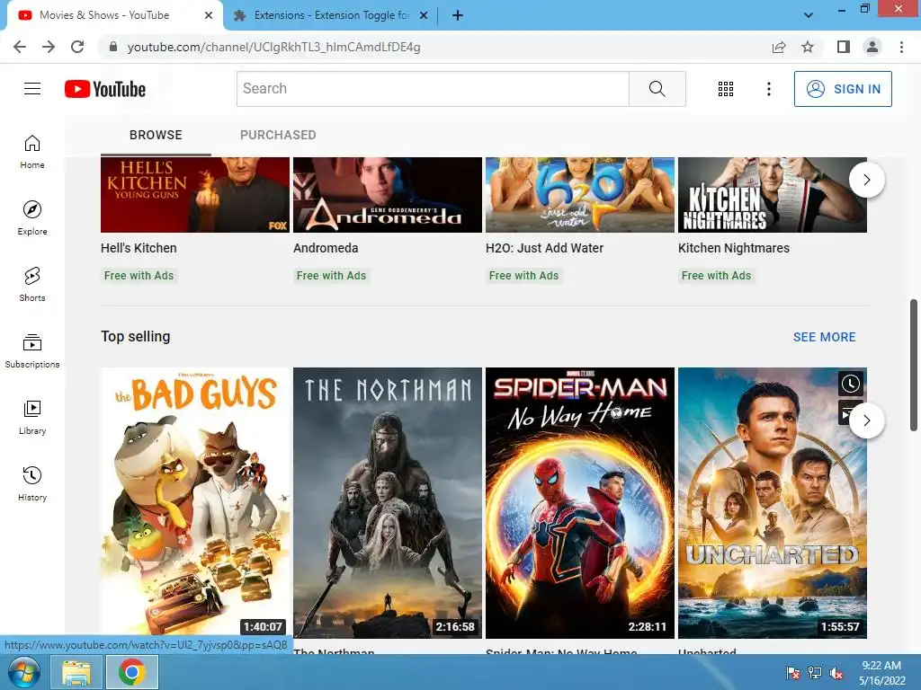
Task: Click the Top selling heading
Action: tap(136, 336)
